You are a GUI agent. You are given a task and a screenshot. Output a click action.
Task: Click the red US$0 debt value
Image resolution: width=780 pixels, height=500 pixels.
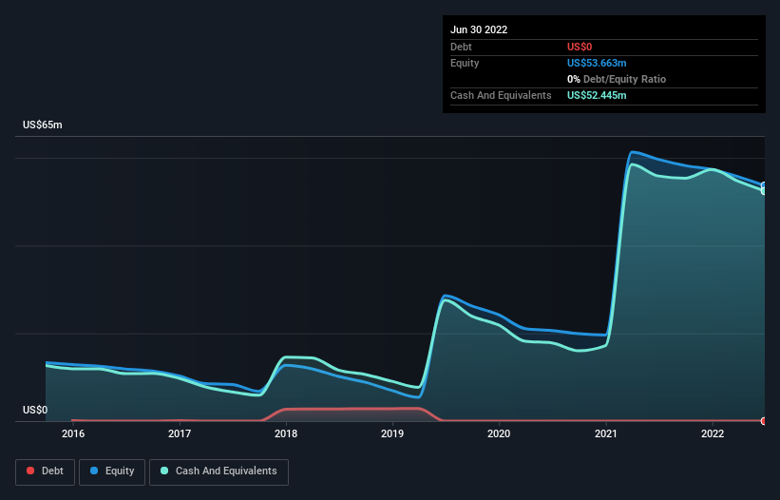coord(580,47)
